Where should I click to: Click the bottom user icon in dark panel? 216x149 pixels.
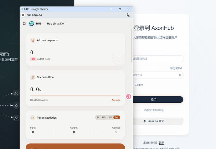16,118
